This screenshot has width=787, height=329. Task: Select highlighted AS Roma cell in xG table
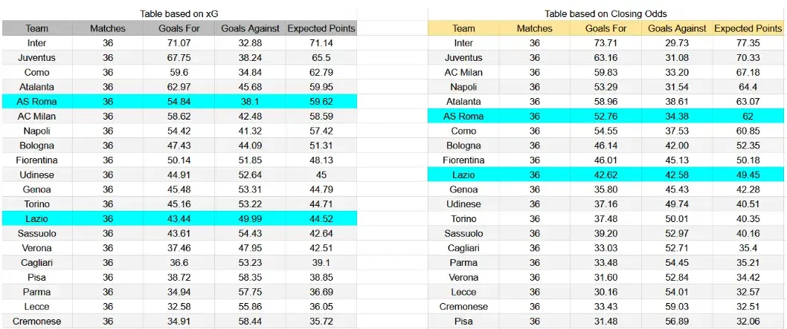[37, 102]
